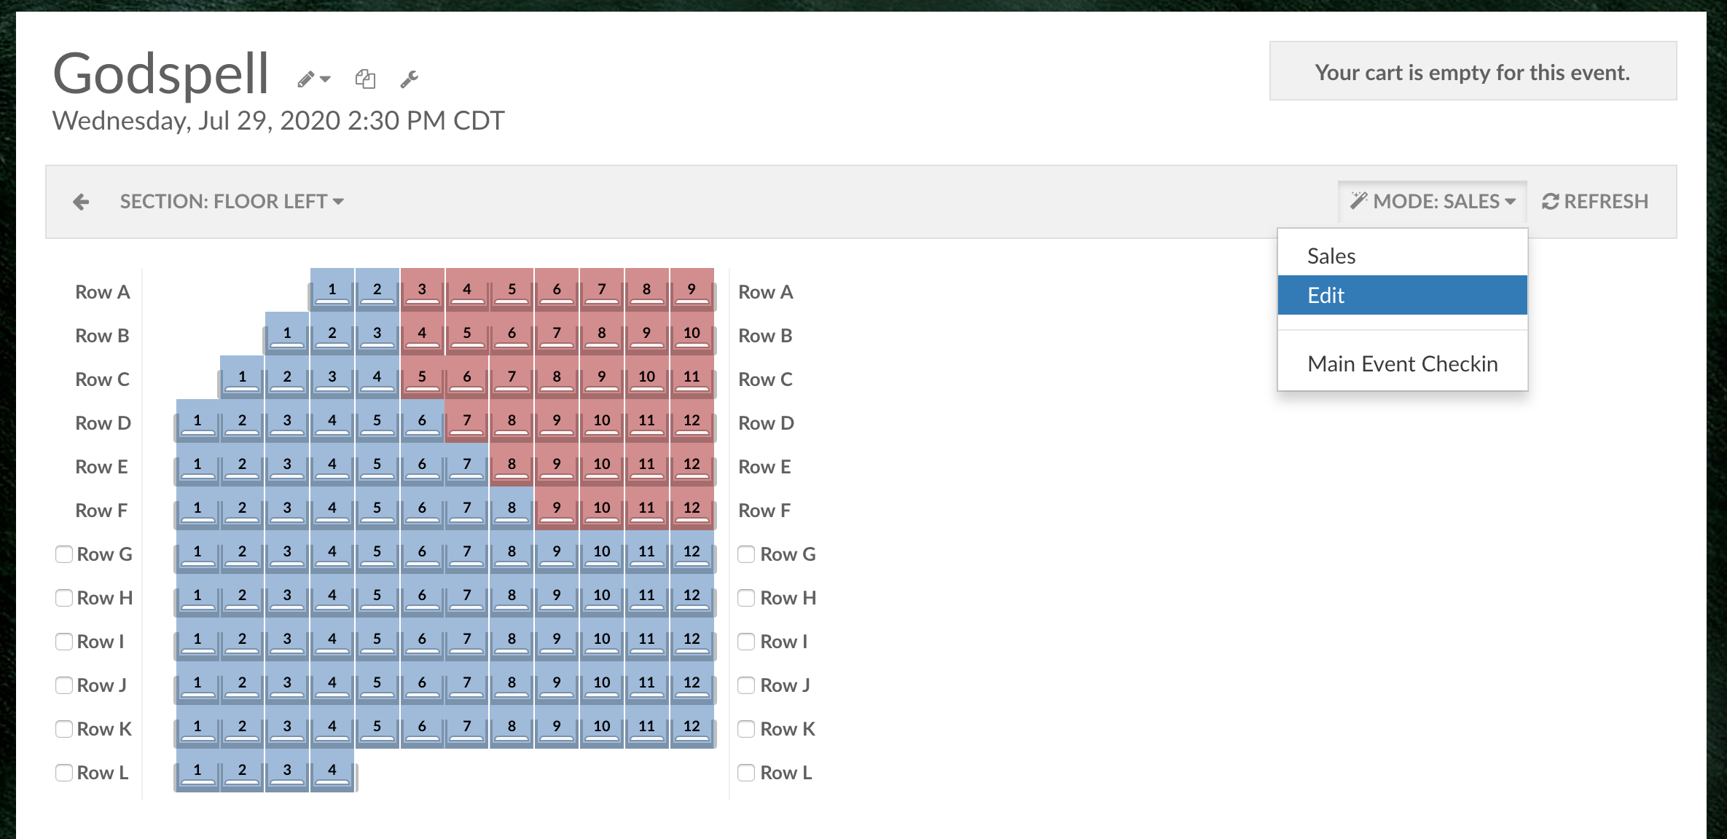The width and height of the screenshot is (1727, 839).
Task: Expand the Section: Floor Left dropdown
Action: (232, 202)
